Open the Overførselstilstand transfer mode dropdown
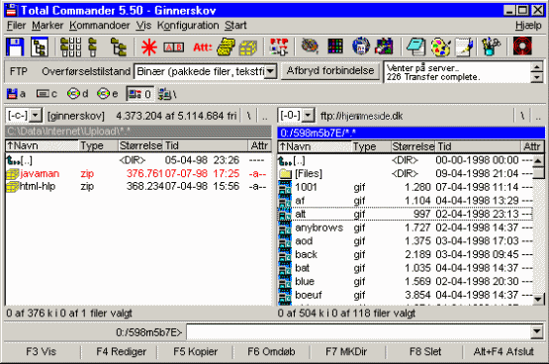Viewport: 549px width, 364px height. click(x=270, y=71)
